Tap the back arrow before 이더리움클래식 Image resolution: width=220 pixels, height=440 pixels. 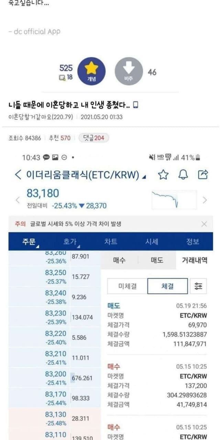[x=18, y=175]
